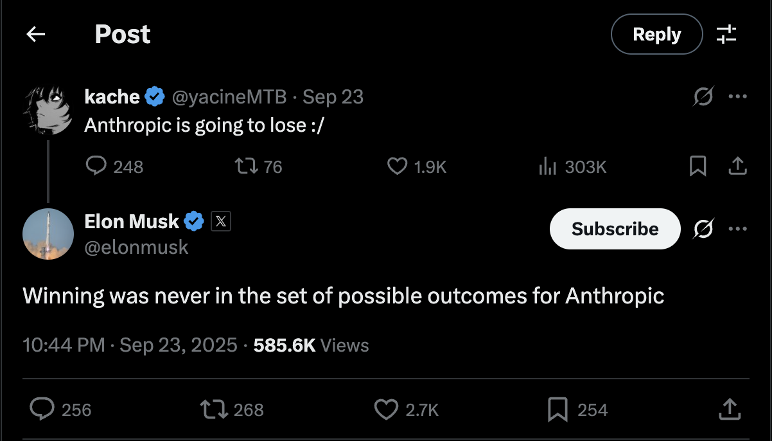This screenshot has width=772, height=441.
Task: Open Grok analysis for kache's post
Action: [703, 96]
